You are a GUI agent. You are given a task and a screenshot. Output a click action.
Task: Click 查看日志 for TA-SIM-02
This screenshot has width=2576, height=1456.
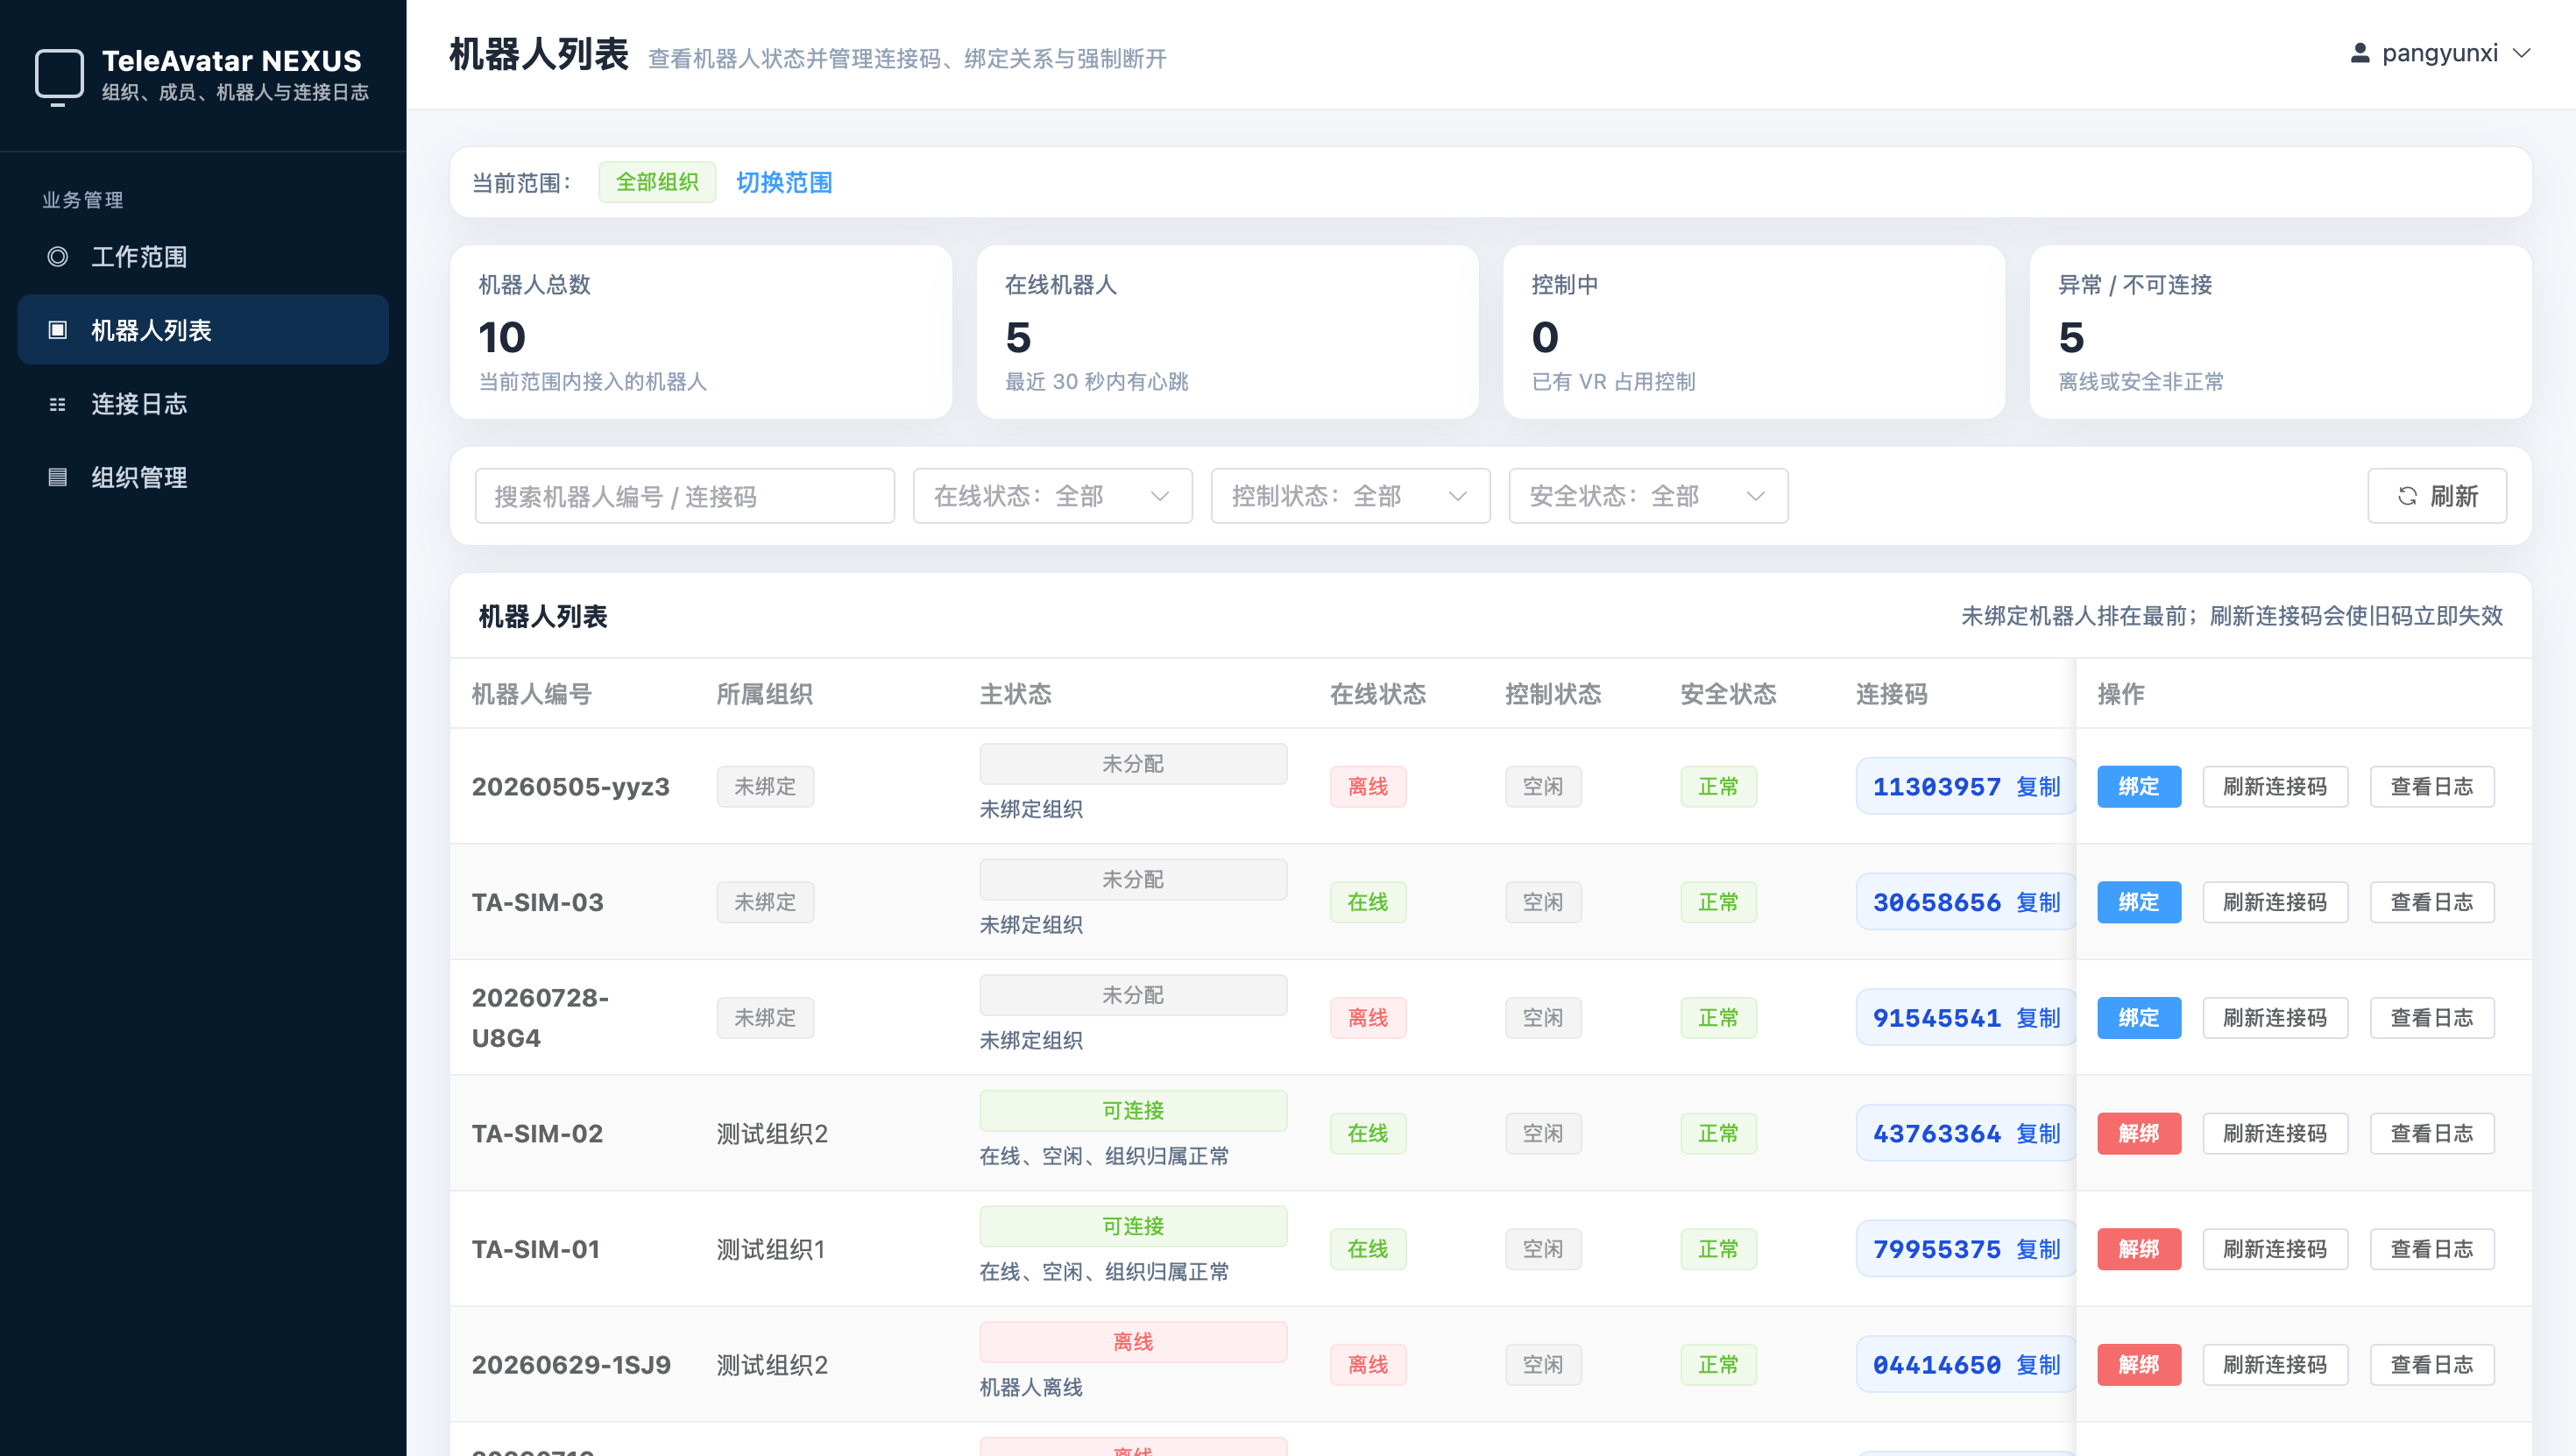point(2432,1134)
